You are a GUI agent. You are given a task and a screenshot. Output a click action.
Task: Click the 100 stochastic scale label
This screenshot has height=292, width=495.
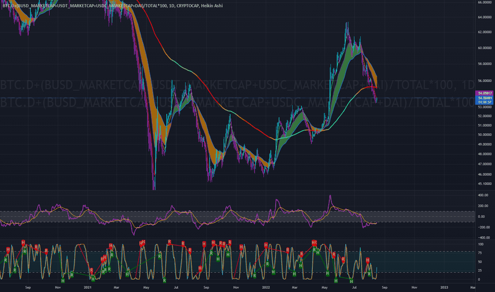tap(481, 244)
